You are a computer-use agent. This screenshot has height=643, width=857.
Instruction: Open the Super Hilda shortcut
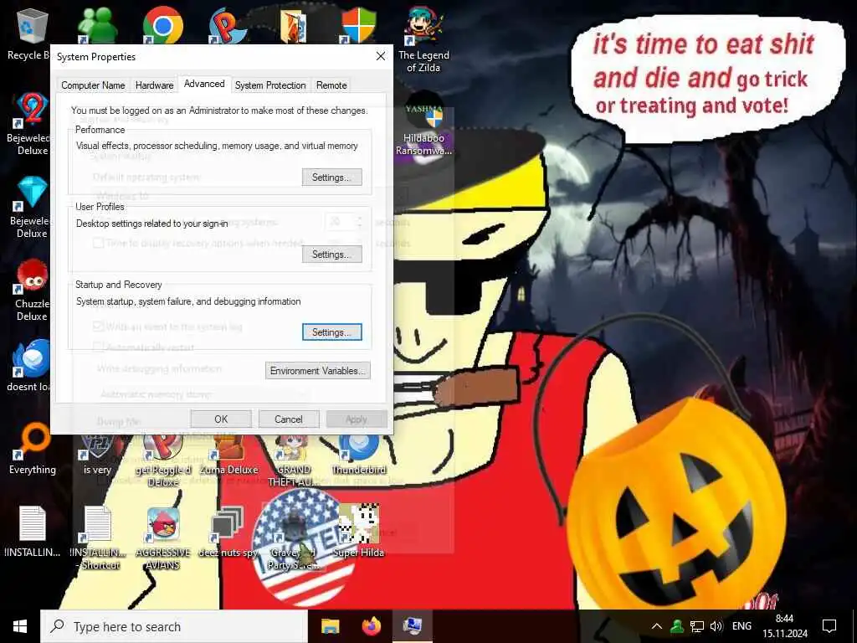(359, 532)
